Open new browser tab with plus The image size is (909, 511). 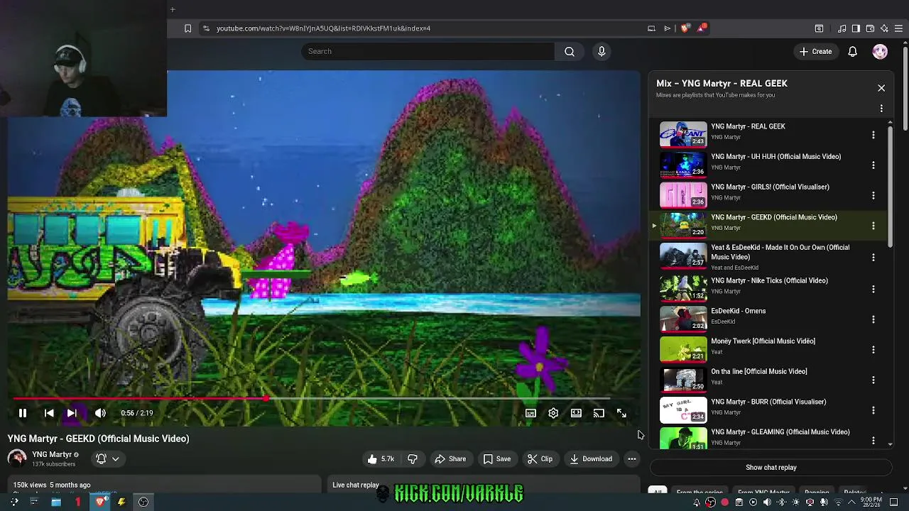[x=173, y=9]
